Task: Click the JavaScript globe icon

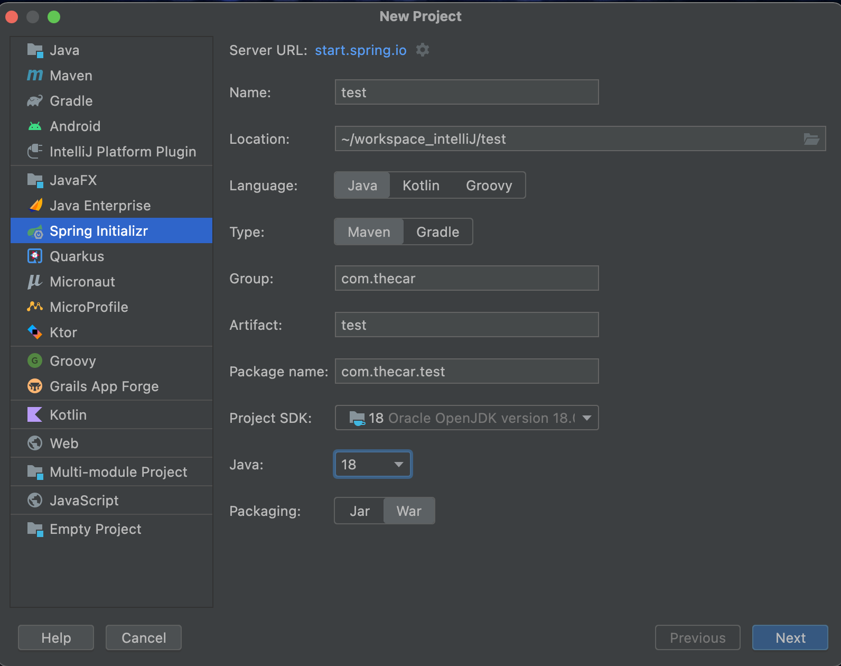Action: (35, 501)
